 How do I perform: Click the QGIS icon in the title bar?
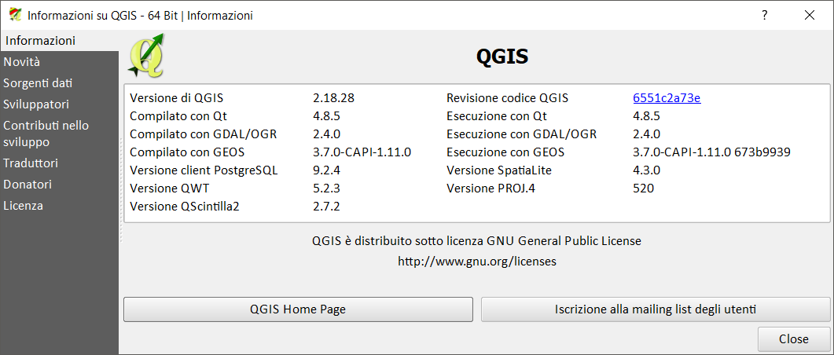[x=14, y=15]
